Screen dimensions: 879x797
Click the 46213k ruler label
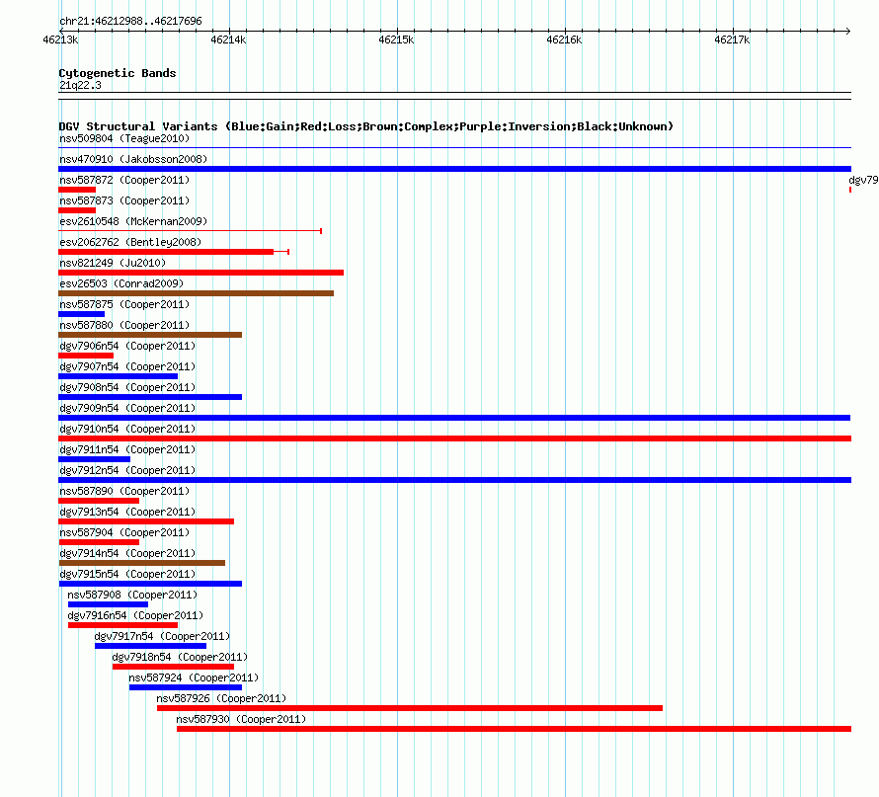pyautogui.click(x=60, y=40)
